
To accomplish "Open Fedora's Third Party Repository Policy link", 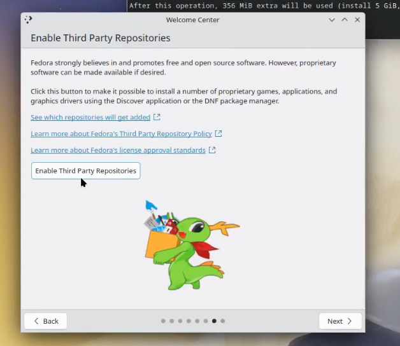I will (121, 134).
